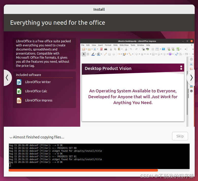The height and width of the screenshot is (181, 198).
Task: Open the Insert menu in Impress screenshot
Action: point(100,45)
